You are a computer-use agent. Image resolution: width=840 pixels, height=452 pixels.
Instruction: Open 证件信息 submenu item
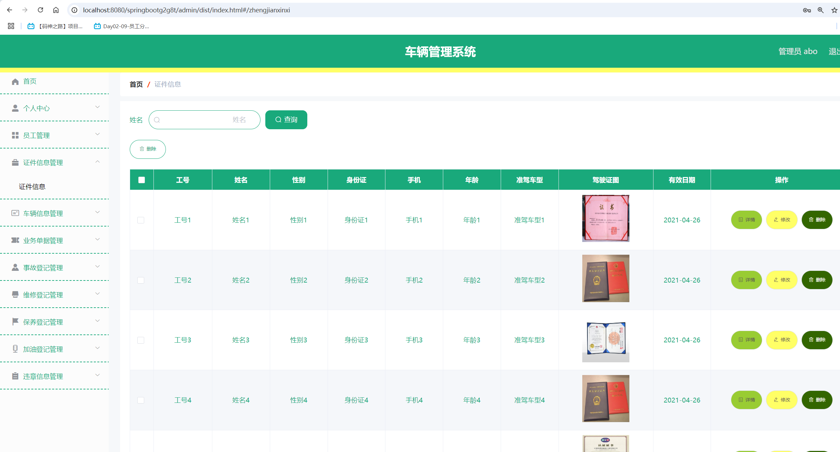point(32,186)
